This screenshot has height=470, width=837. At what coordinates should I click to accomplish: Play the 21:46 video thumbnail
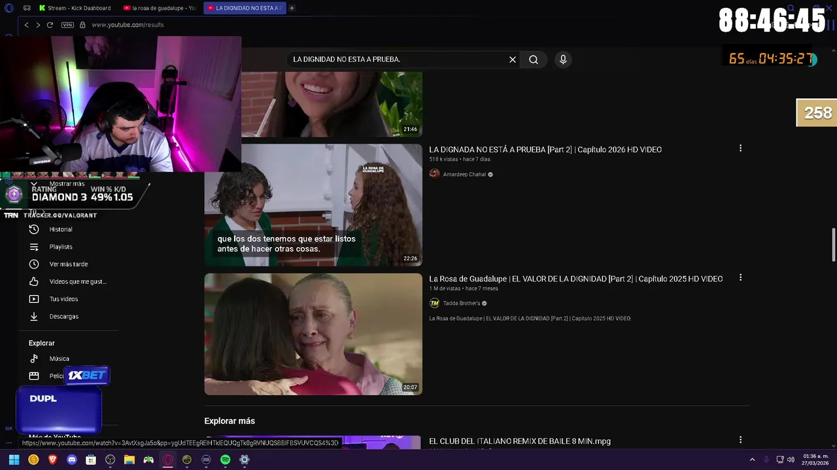(x=332, y=104)
